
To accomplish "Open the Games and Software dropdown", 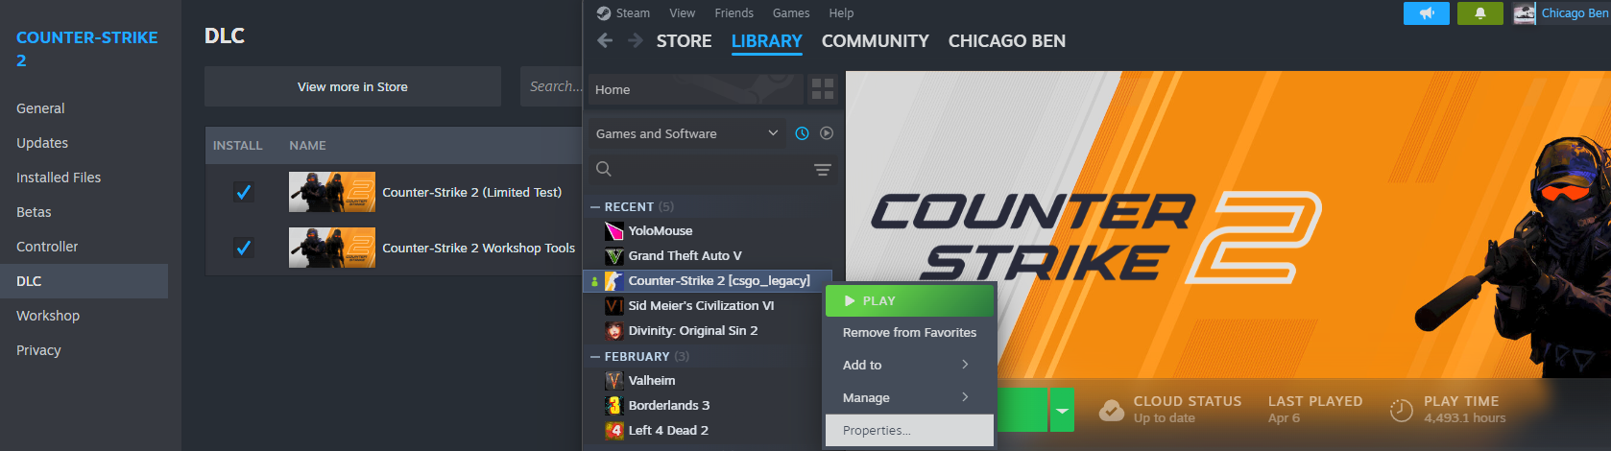I will click(687, 133).
